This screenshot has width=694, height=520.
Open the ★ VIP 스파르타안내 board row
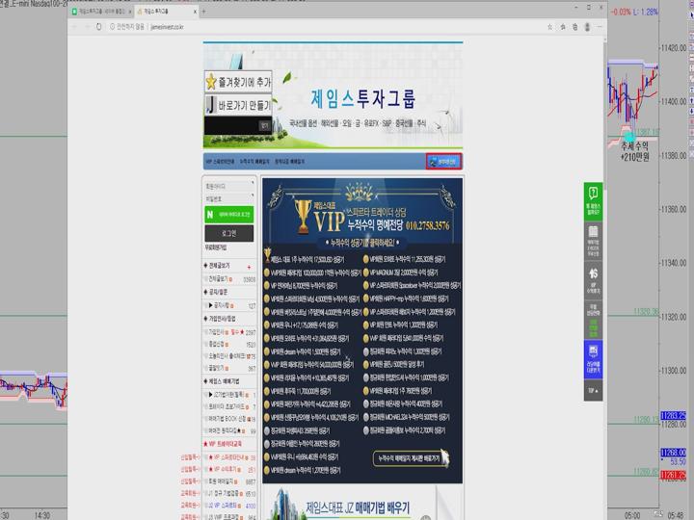(x=229, y=457)
